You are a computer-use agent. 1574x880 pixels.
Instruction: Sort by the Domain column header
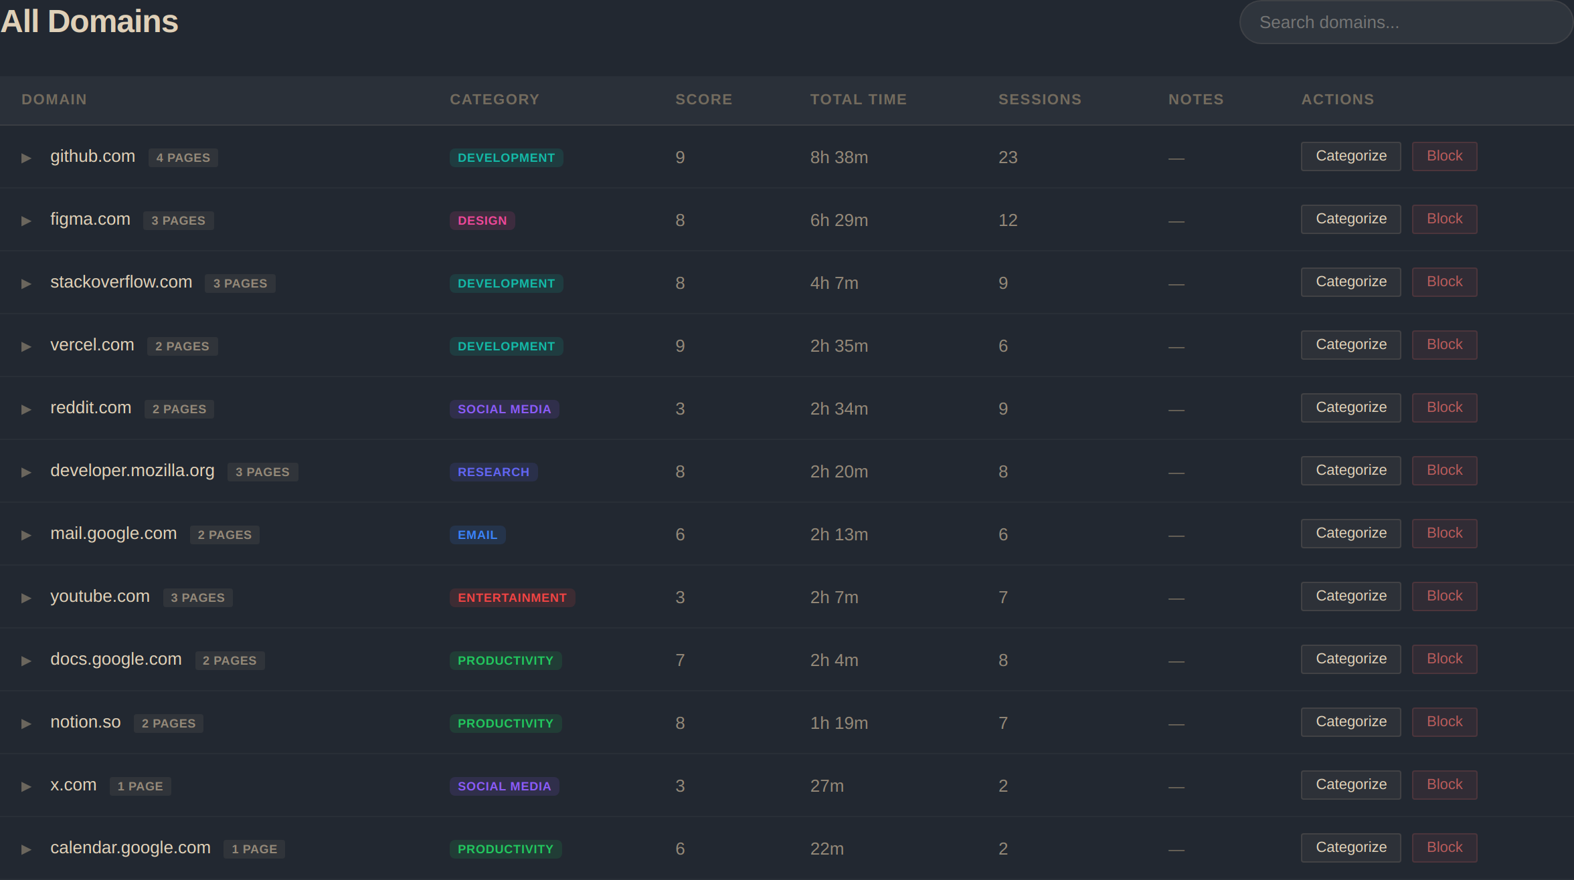point(54,100)
